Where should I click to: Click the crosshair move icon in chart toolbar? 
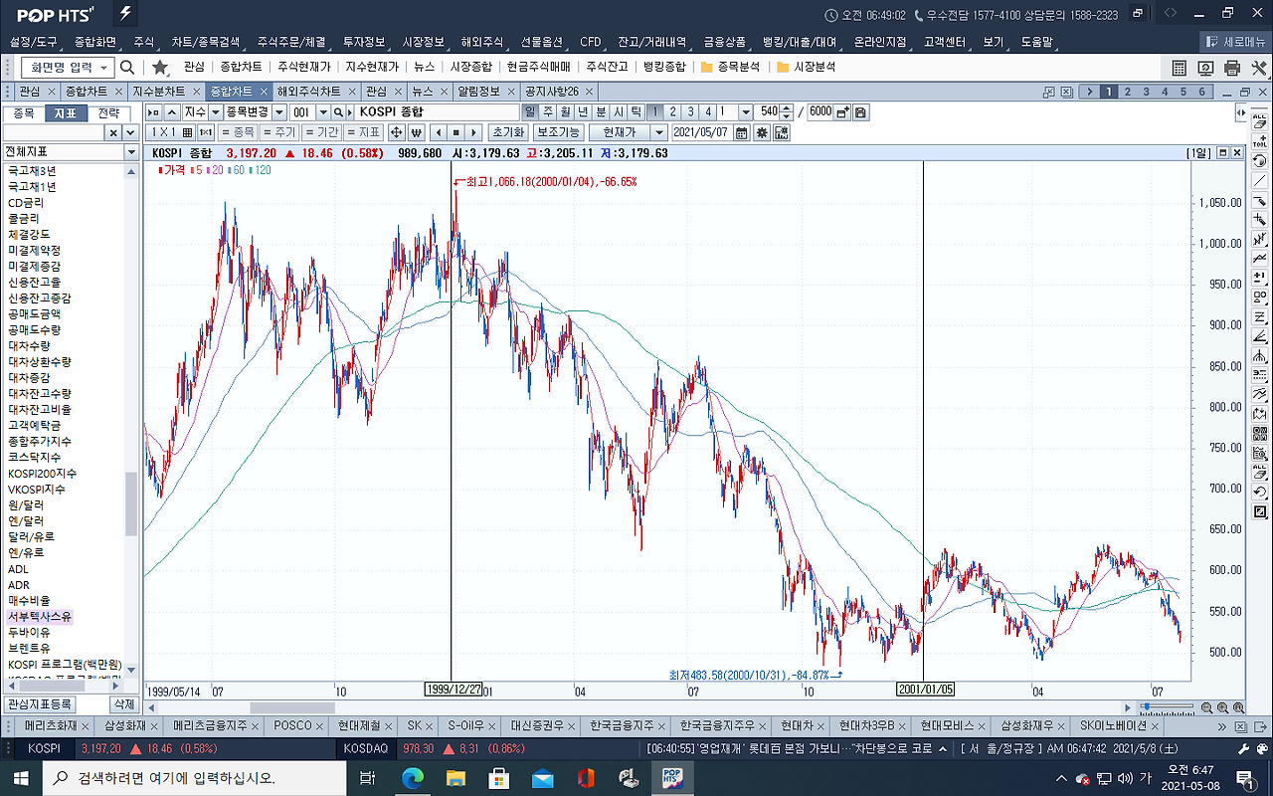point(396,132)
